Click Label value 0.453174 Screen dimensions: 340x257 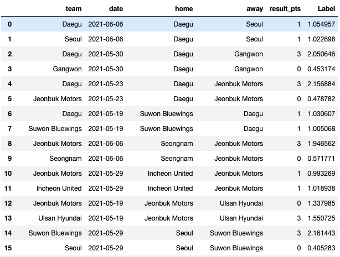click(321, 69)
